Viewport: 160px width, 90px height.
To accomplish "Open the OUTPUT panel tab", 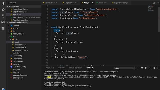I will tap(61, 68).
